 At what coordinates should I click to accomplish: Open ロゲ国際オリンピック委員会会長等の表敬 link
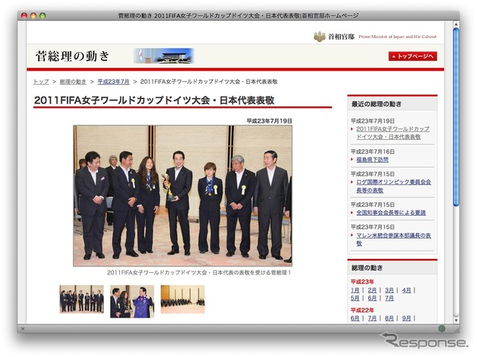coord(394,186)
